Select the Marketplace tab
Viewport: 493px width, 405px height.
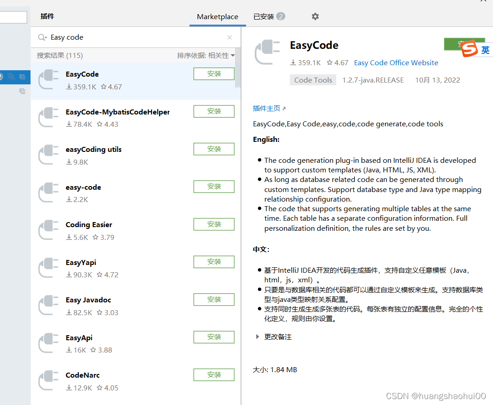point(217,16)
